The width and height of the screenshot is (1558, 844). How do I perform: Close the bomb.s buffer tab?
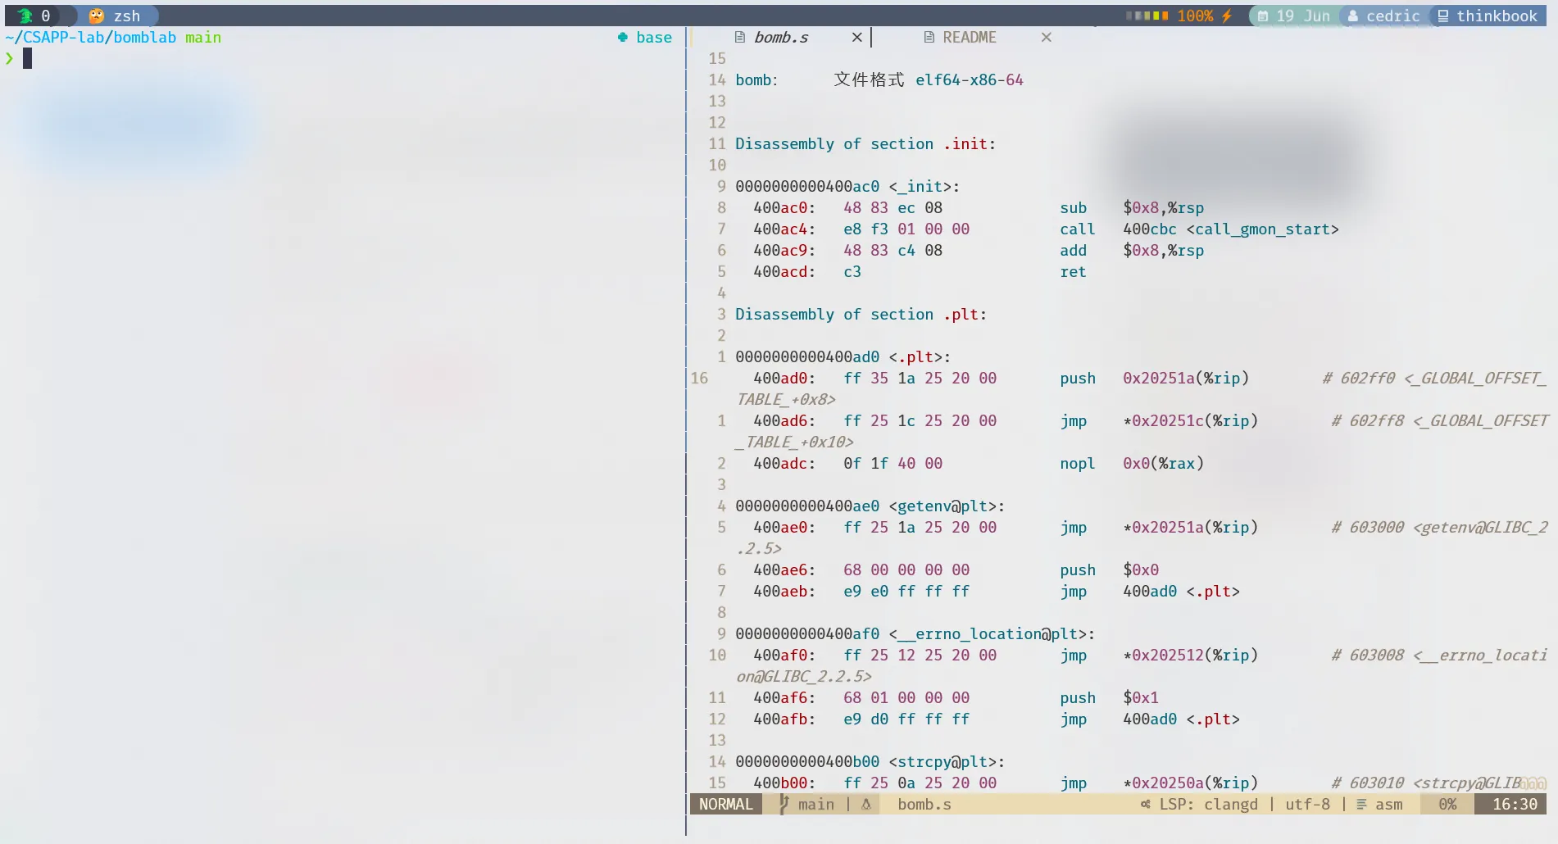pos(856,37)
